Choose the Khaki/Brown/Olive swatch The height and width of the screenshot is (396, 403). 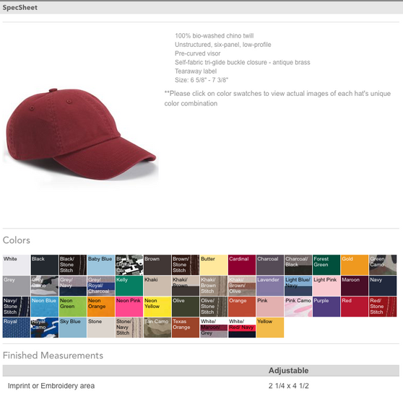point(242,286)
